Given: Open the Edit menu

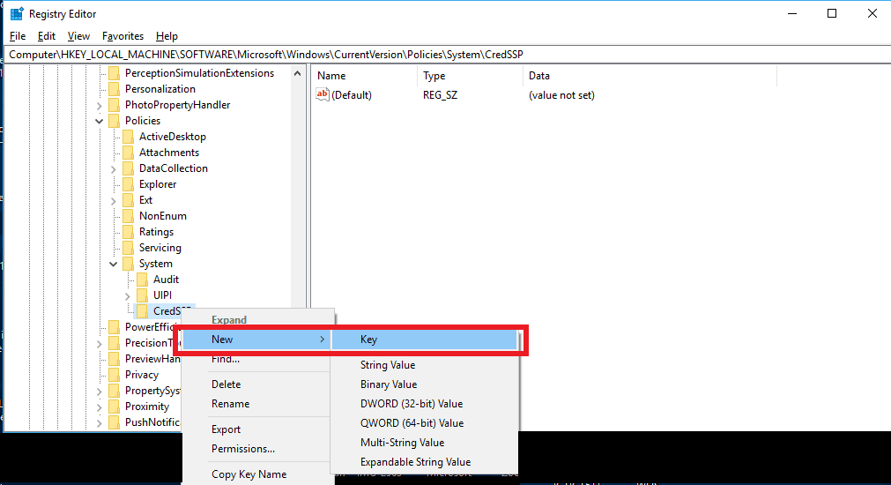Looking at the screenshot, I should [x=47, y=36].
